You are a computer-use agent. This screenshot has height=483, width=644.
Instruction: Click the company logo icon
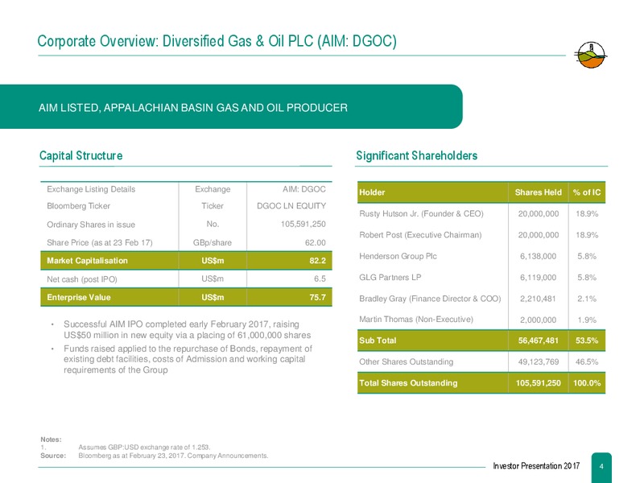coord(591,55)
